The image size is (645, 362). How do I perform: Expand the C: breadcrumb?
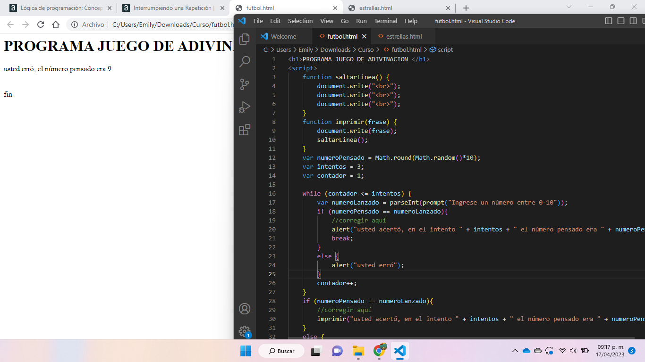[x=266, y=49]
